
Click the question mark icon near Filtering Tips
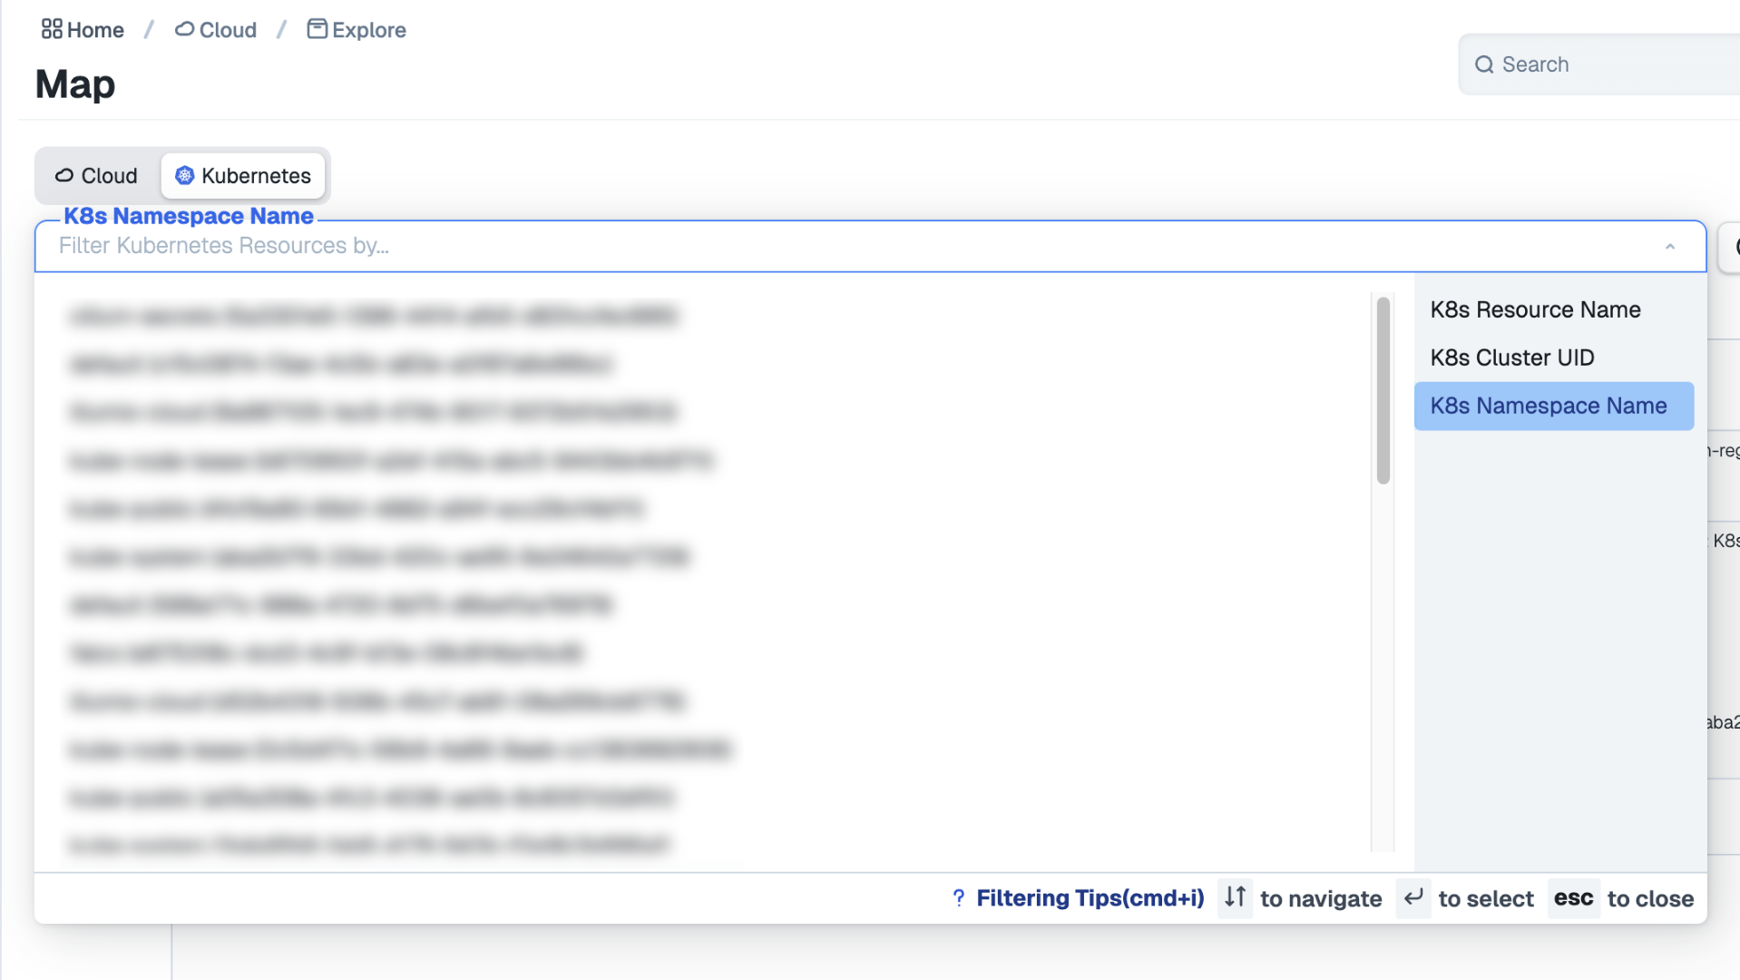(958, 898)
